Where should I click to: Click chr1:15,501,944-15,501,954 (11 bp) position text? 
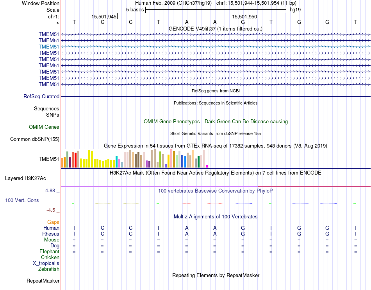tap(256, 3)
